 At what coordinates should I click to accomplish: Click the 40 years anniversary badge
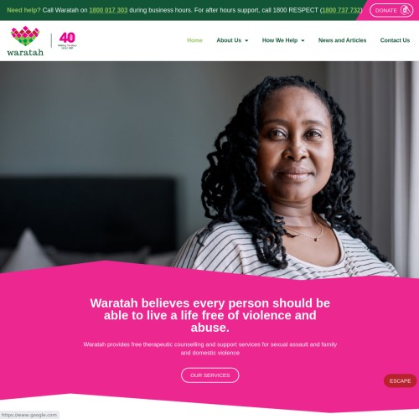67,41
